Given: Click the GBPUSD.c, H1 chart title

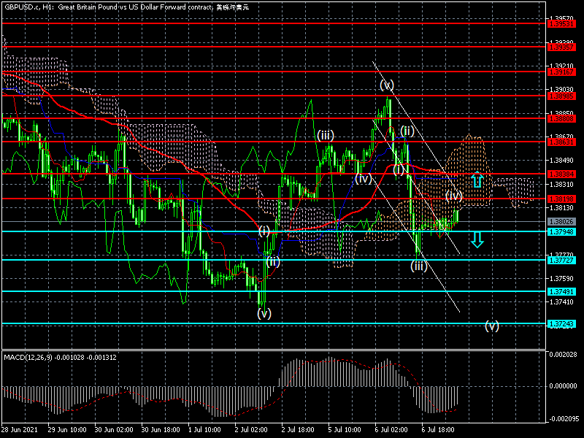Looking at the screenshot, I should tap(126, 7).
